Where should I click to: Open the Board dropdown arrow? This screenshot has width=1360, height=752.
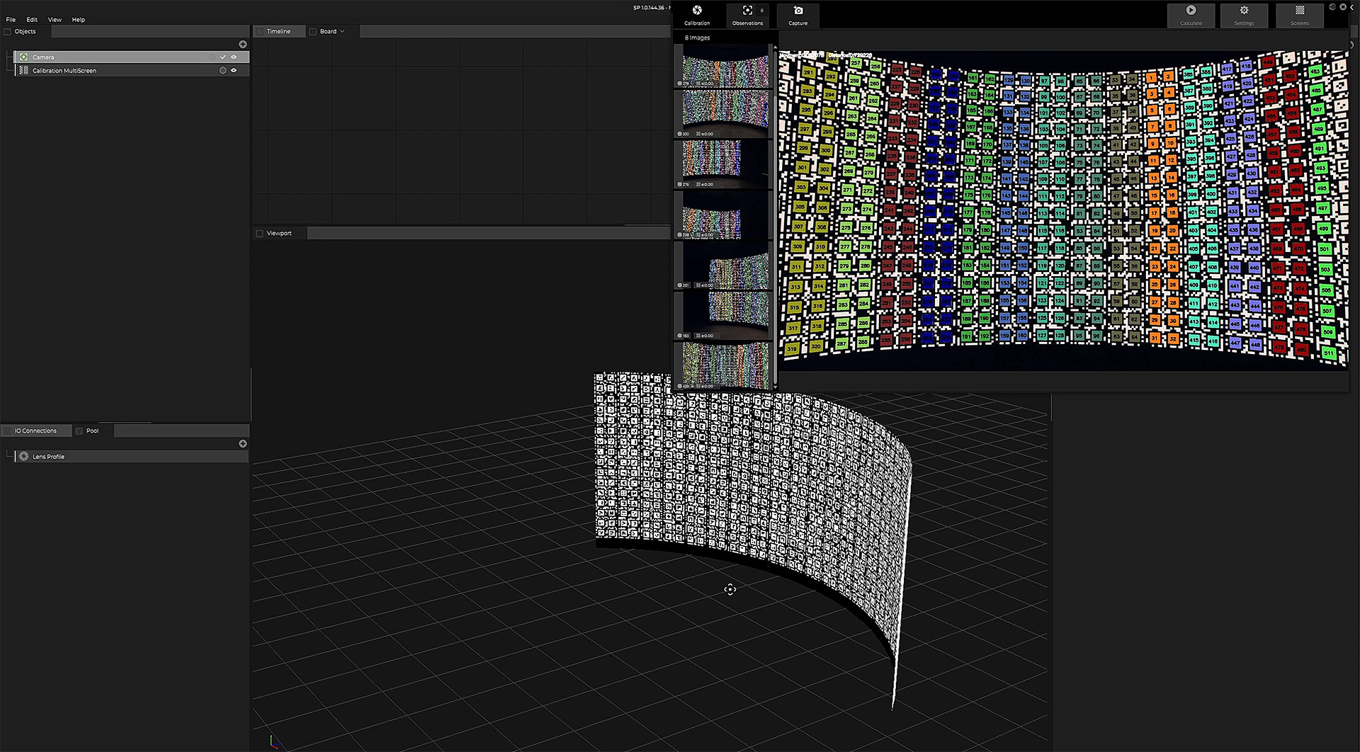point(342,32)
